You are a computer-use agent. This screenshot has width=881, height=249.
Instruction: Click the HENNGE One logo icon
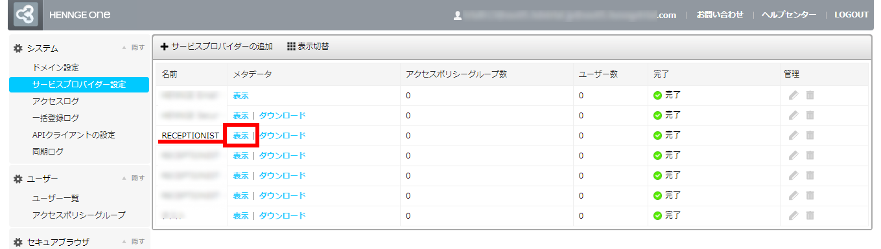pyautogui.click(x=25, y=14)
